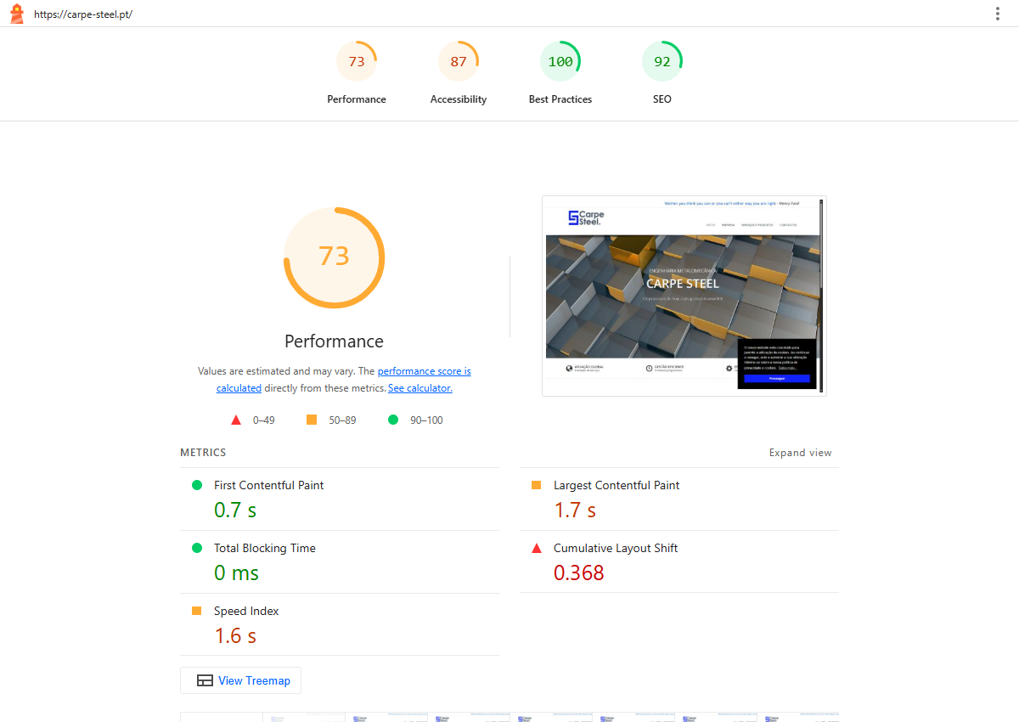This screenshot has height=722, width=1019.
Task: Open the Carpe Steel page screenshot thumbnail
Action: pos(684,296)
